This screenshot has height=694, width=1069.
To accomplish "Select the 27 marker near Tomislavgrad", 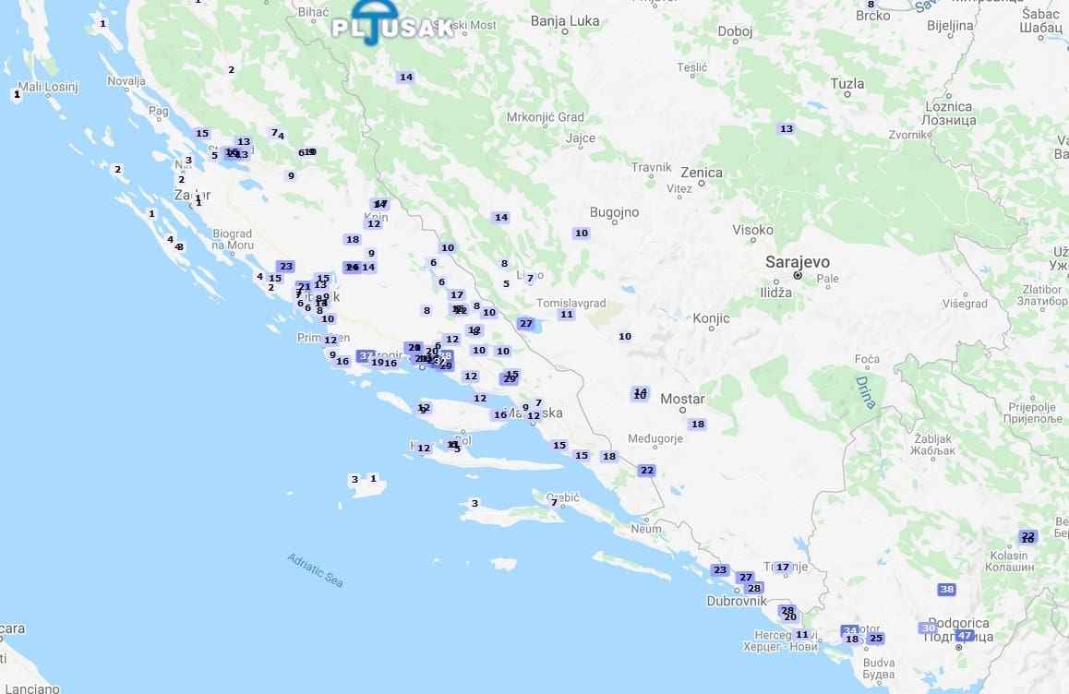I will click(526, 324).
